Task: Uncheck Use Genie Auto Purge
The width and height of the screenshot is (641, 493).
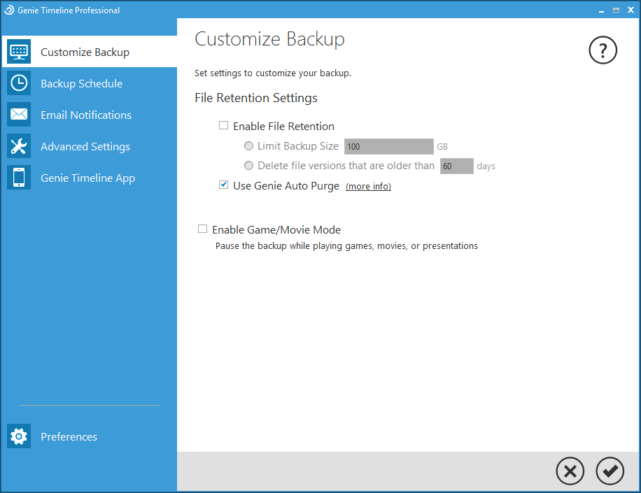Action: coord(224,185)
